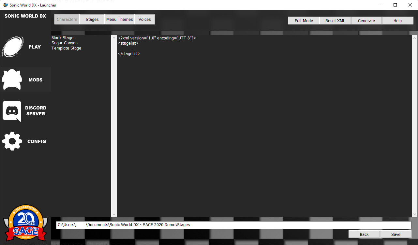418x245 pixels.
Task: Click the XML declaration line in editor
Action: pos(157,38)
